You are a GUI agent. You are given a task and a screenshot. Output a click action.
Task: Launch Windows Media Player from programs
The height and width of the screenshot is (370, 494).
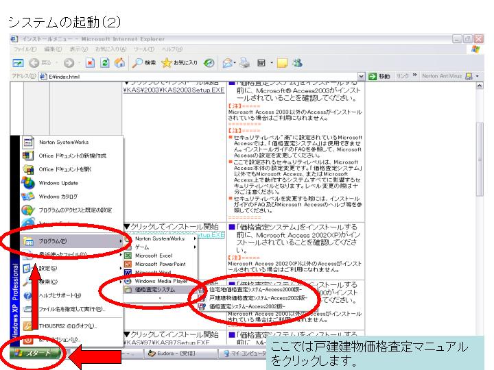coord(161,281)
